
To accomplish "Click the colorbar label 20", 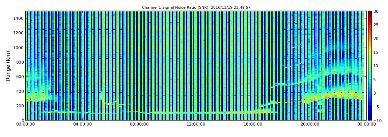I will 376,38.
